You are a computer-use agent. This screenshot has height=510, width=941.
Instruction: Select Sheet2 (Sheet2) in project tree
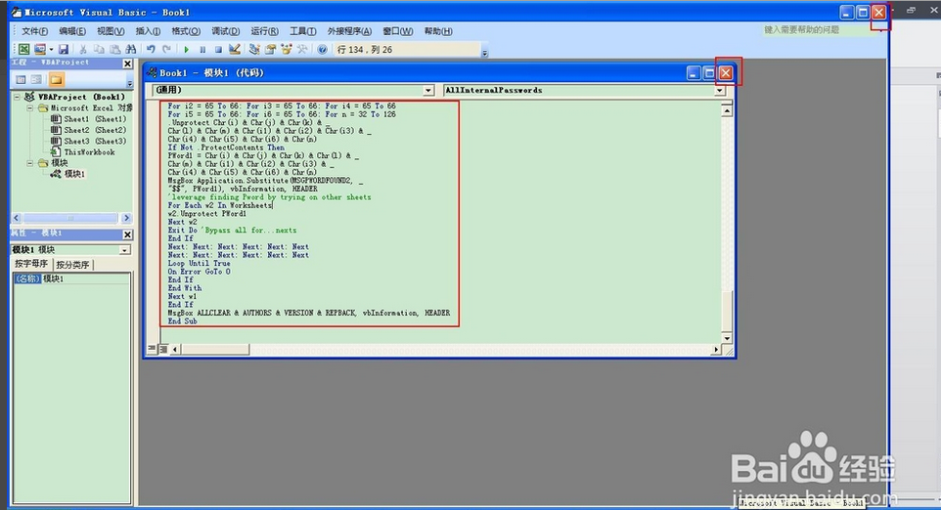[95, 130]
